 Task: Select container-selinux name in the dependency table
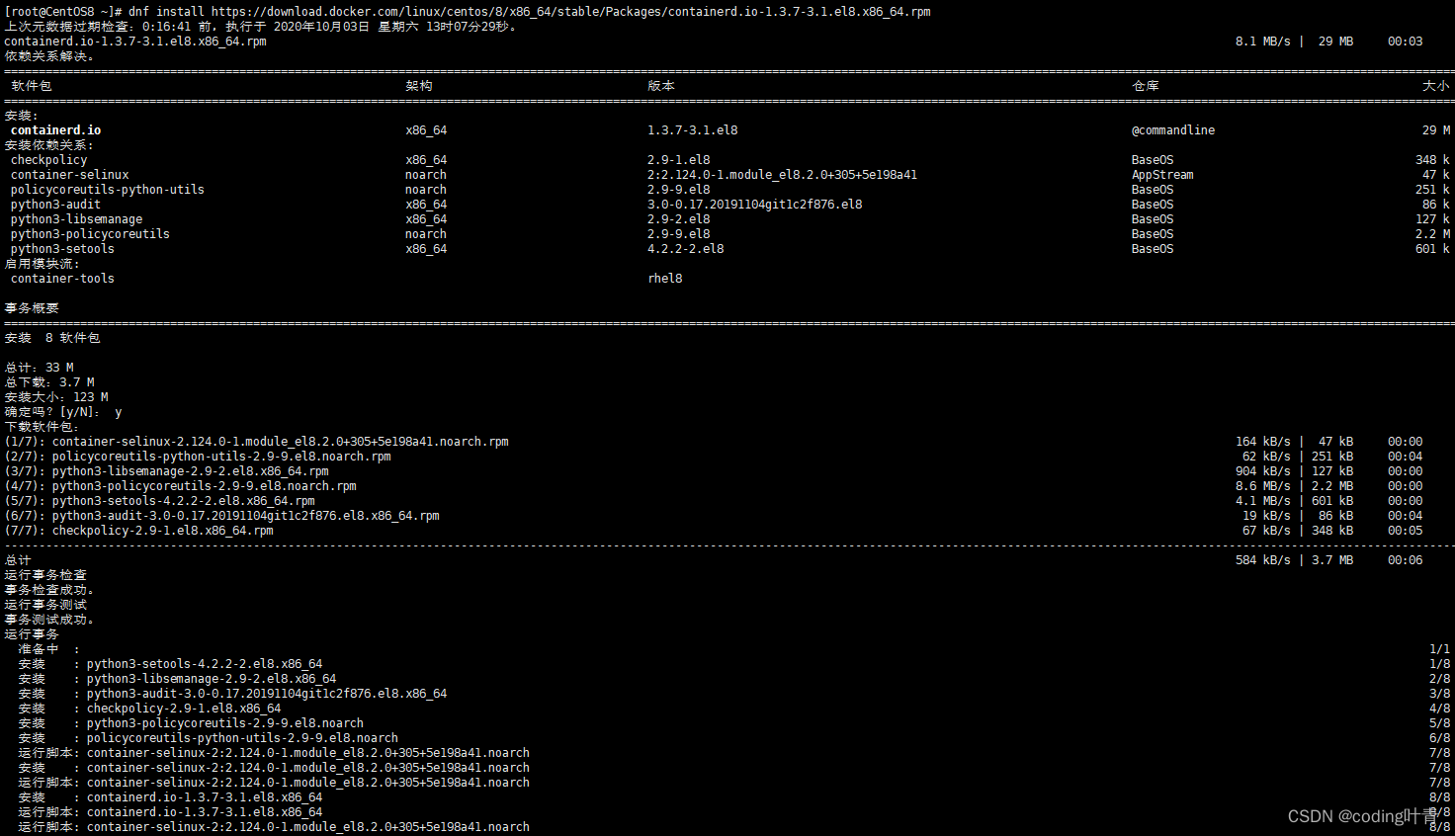pyautogui.click(x=69, y=175)
